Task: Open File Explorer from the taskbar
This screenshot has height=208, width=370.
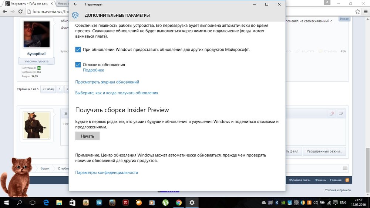Action: click(59, 202)
